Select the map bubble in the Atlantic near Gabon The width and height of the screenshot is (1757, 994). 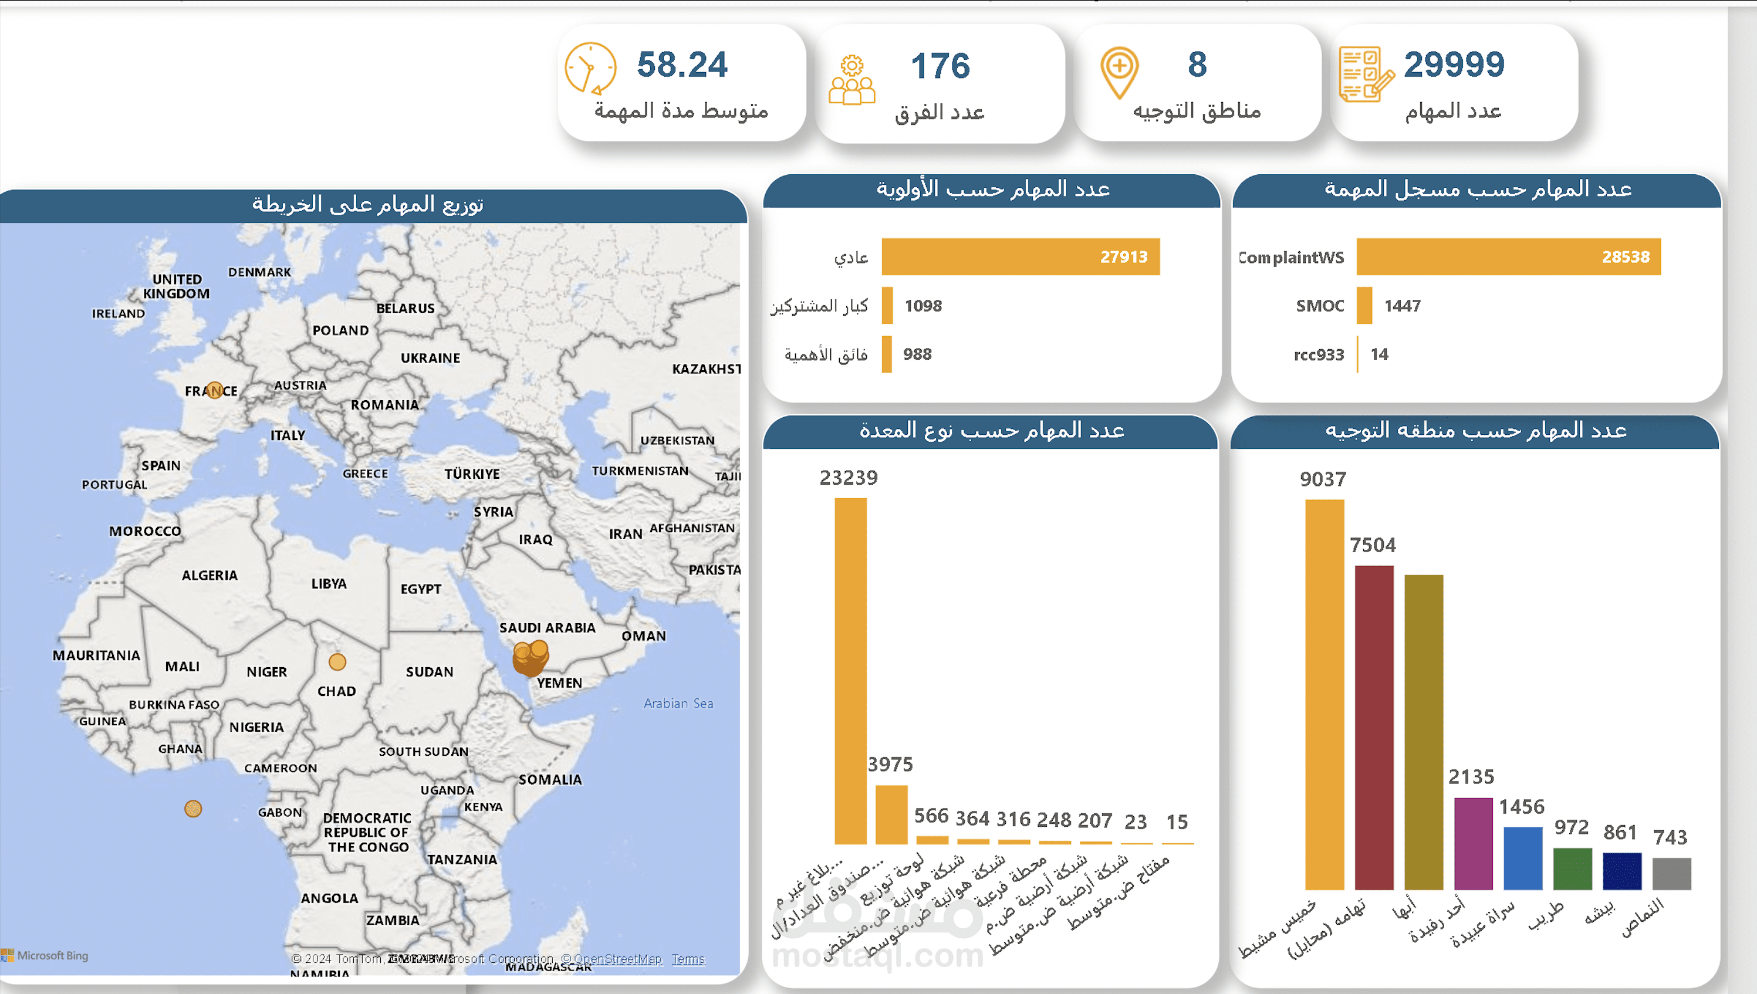coord(193,809)
